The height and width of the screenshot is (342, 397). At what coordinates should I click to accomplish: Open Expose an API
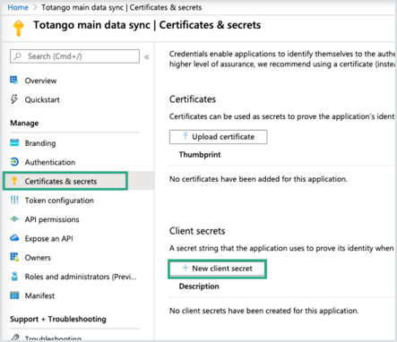coord(49,239)
